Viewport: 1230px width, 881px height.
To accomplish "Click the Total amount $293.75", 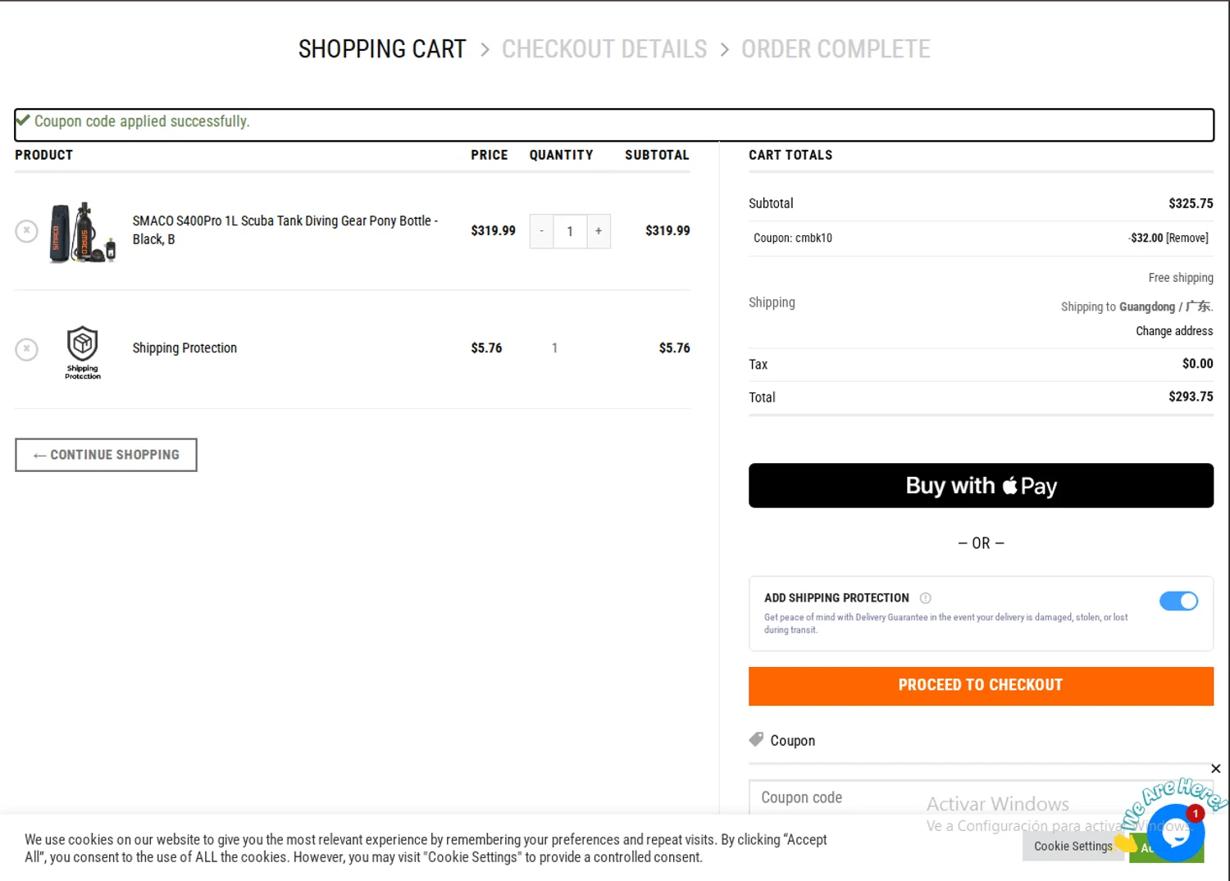I will point(1191,397).
